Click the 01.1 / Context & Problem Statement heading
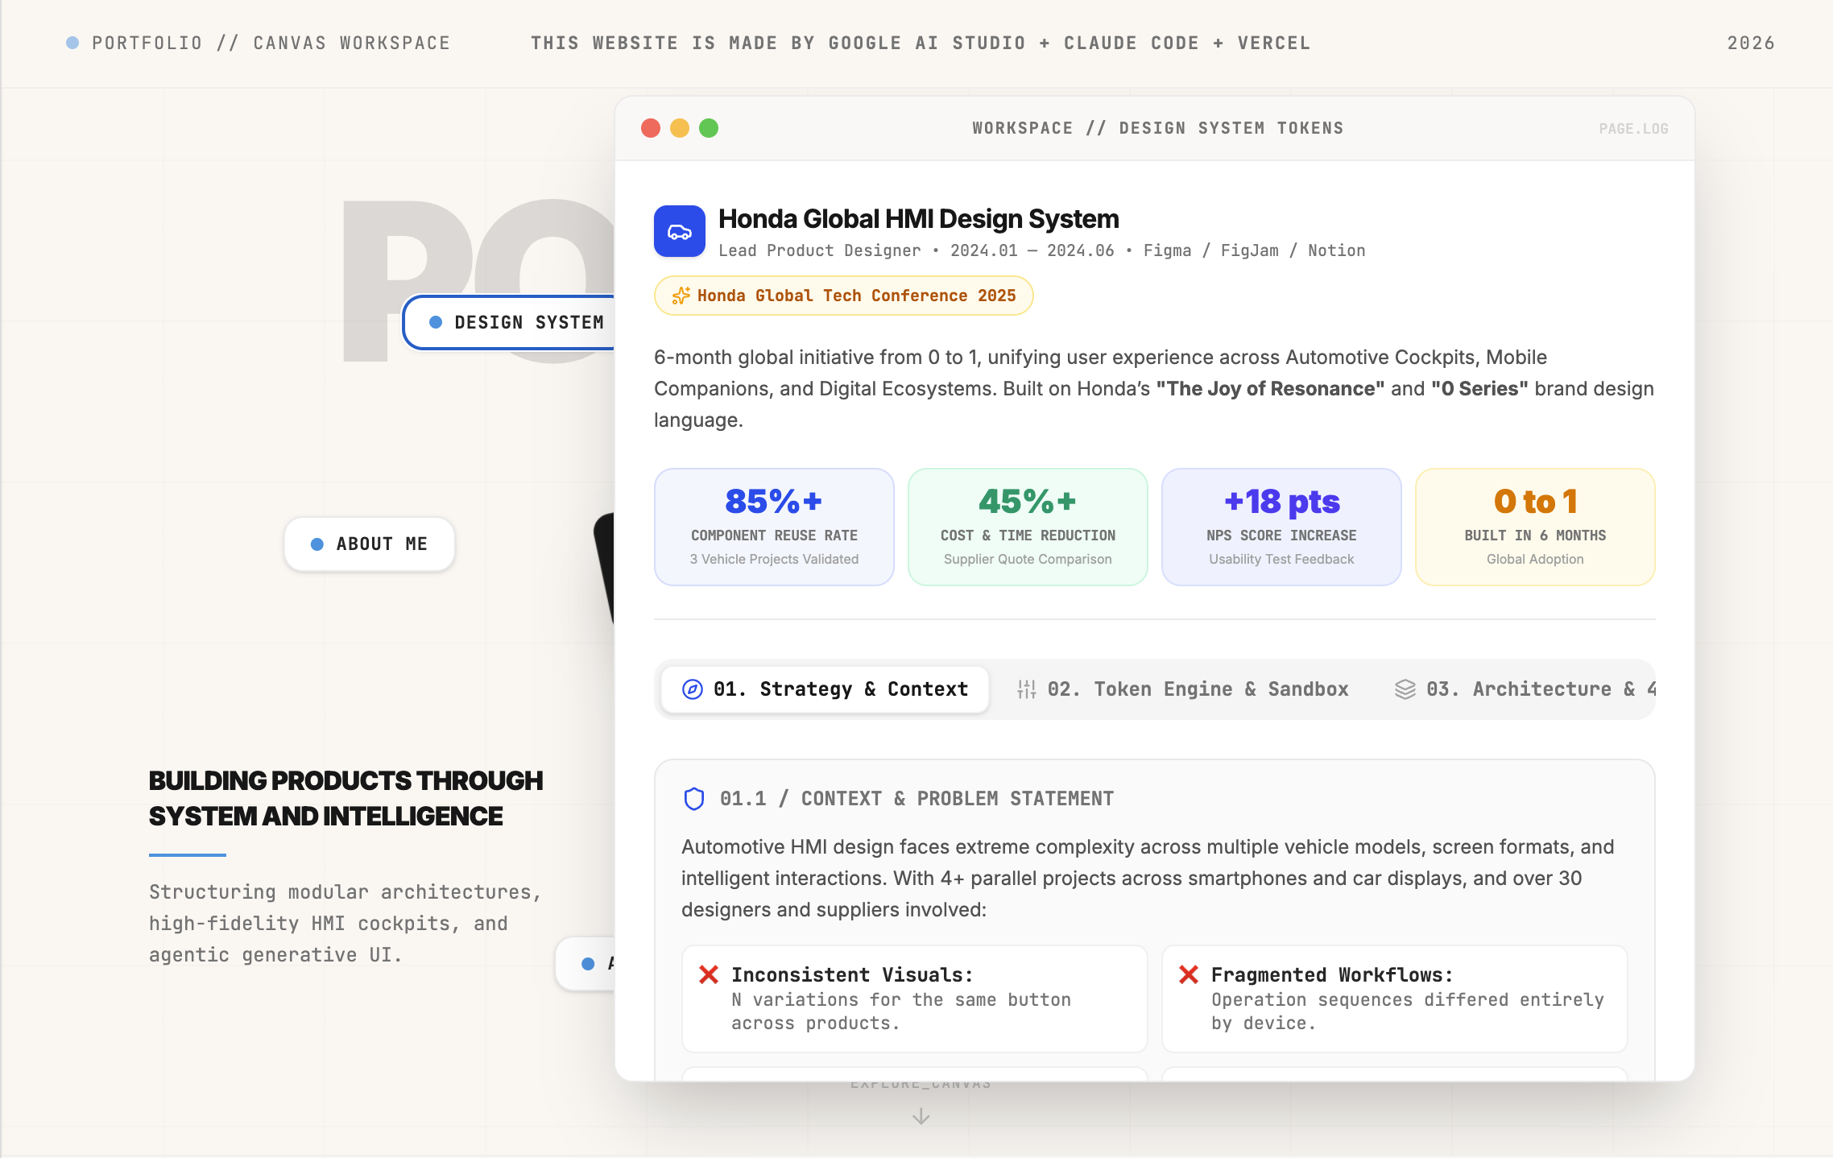This screenshot has height=1158, width=1833. (916, 799)
